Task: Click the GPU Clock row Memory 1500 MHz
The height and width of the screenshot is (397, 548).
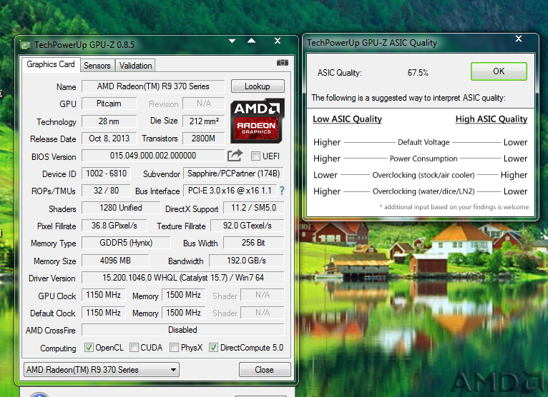Action: coord(183,295)
